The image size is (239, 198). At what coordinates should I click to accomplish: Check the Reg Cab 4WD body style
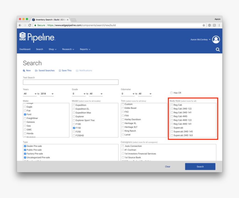point(172,116)
